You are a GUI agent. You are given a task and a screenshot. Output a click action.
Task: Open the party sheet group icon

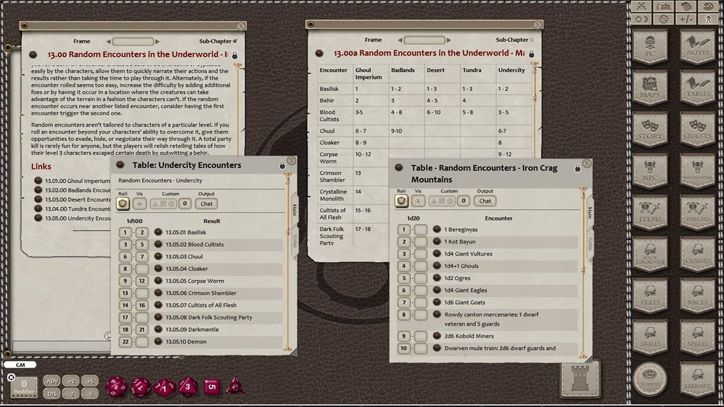pyautogui.click(x=663, y=6)
